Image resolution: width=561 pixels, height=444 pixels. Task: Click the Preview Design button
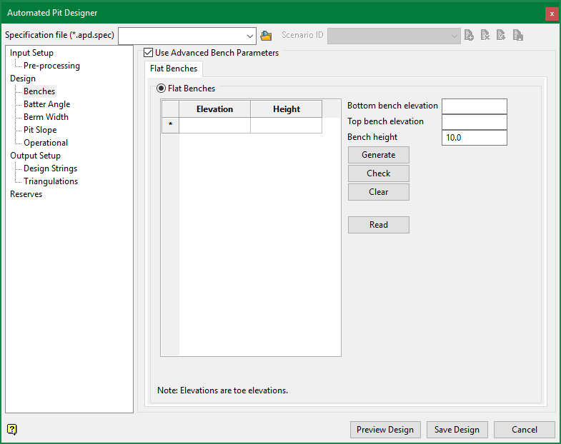[385, 430]
